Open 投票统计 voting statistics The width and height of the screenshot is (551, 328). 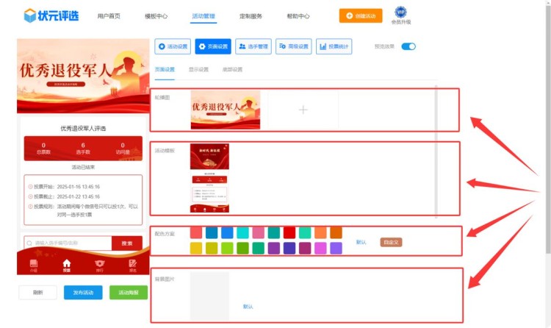pos(334,46)
